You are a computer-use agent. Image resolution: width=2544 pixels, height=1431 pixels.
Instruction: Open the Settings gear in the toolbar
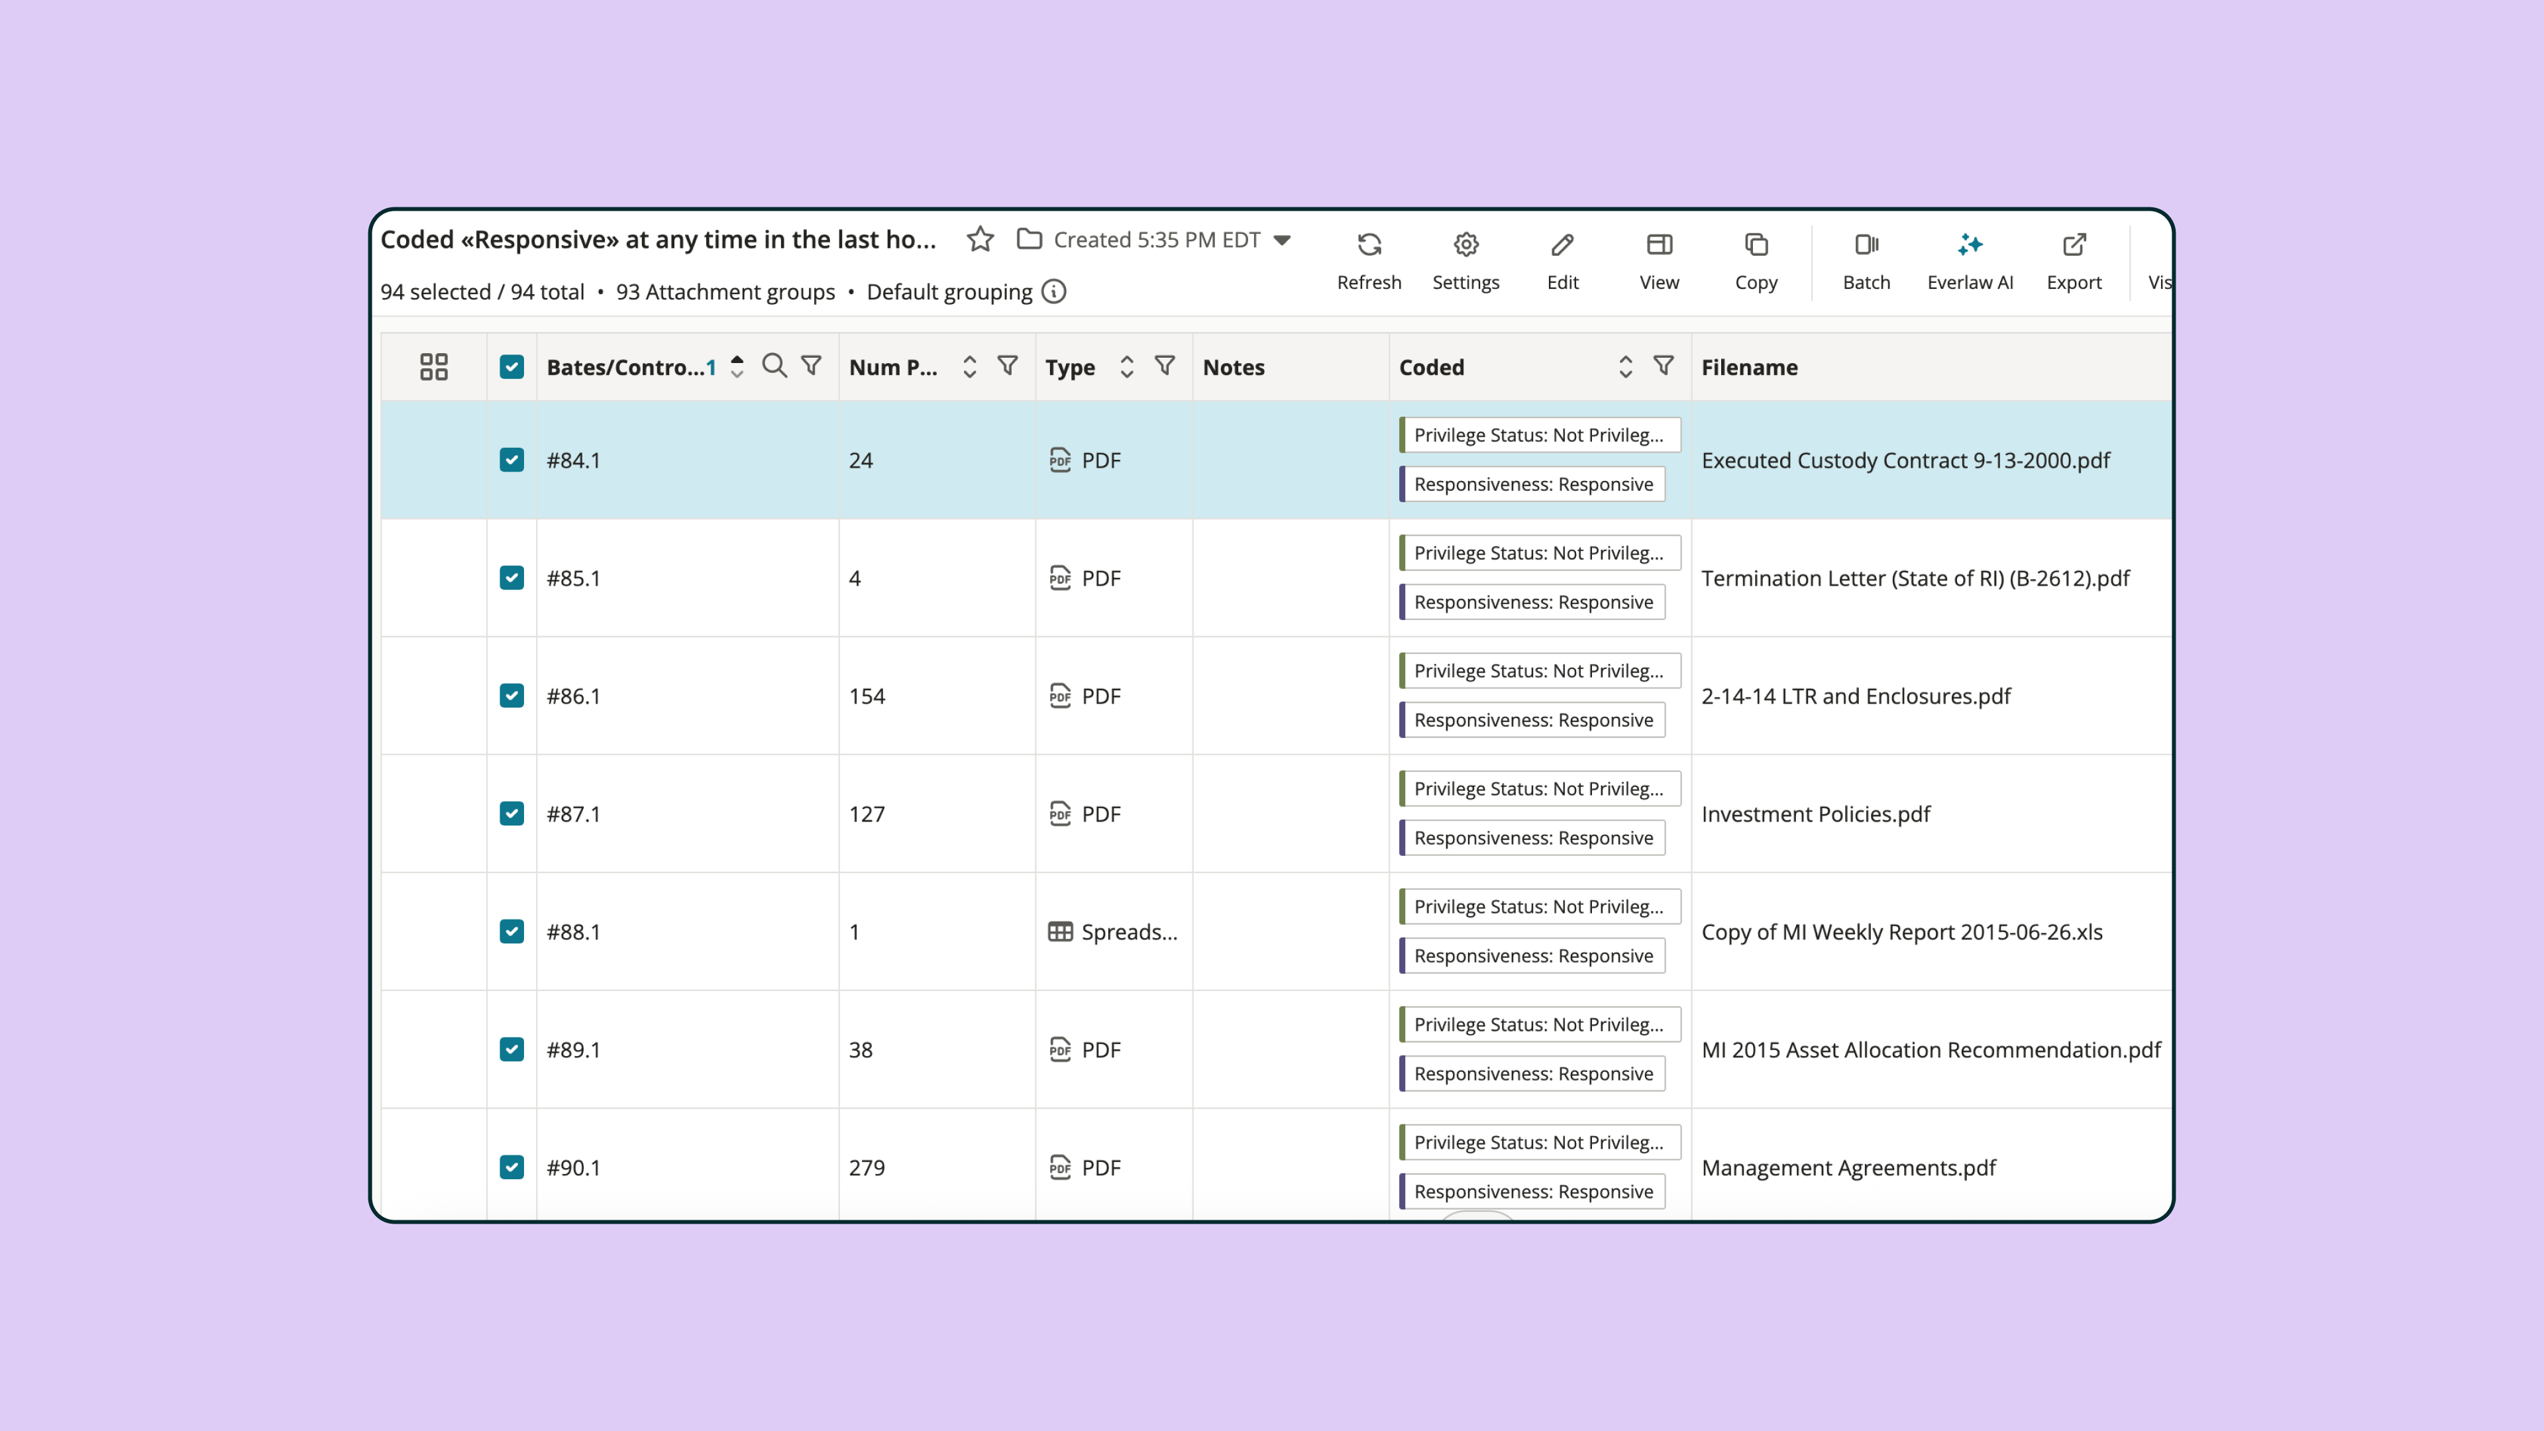tap(1465, 244)
